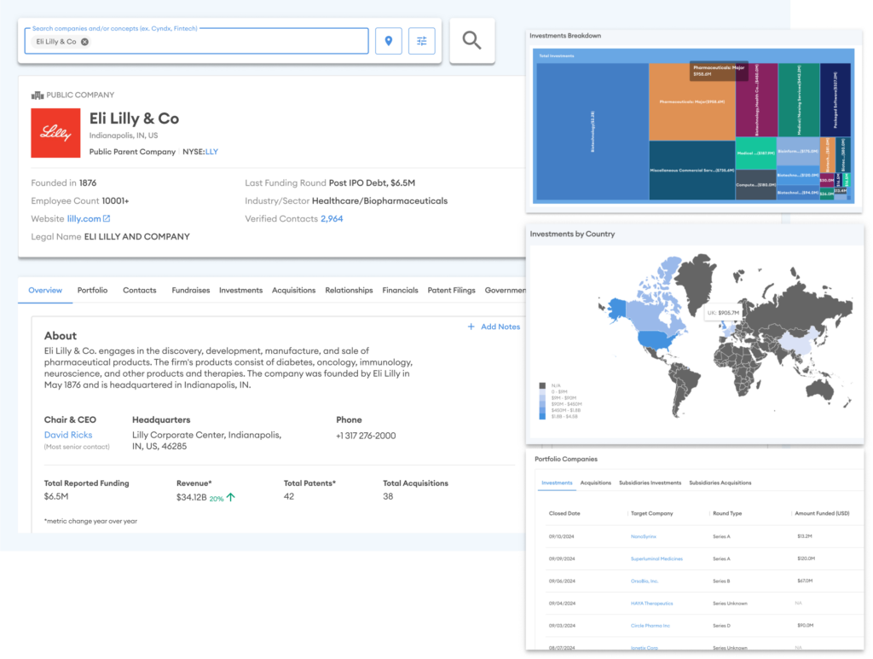Click the plus icon beside Add Notes

click(x=471, y=327)
